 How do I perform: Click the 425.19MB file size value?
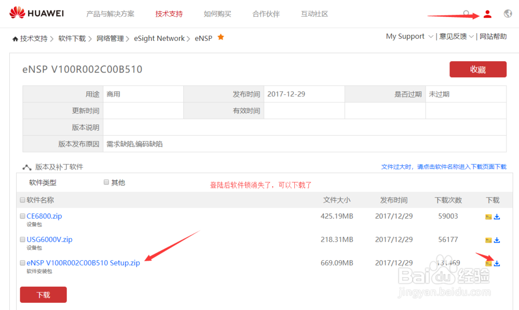[337, 216]
